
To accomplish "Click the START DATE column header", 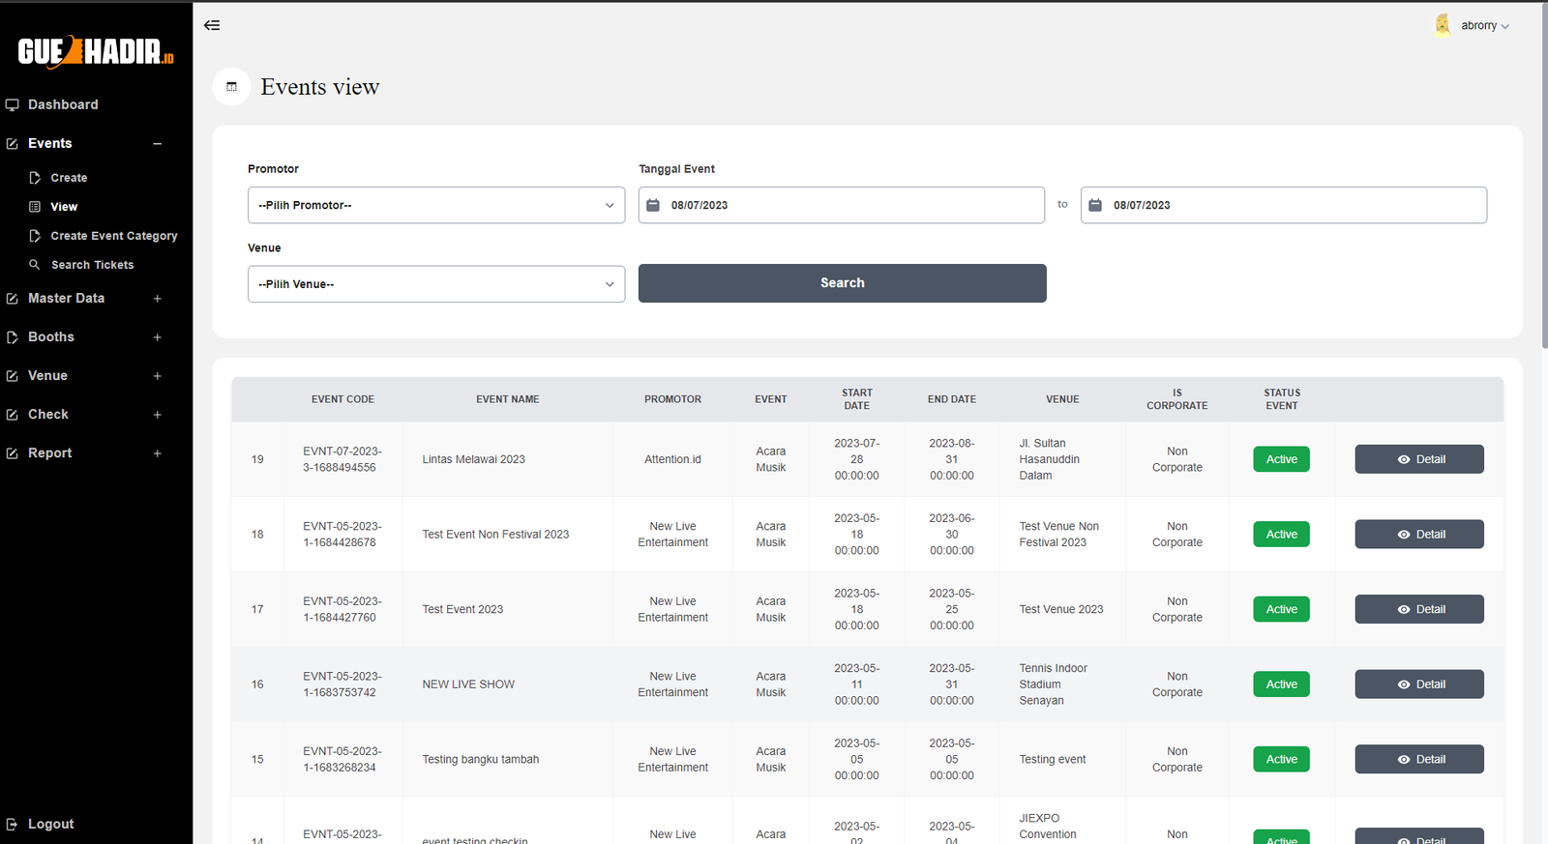I will [x=857, y=399].
